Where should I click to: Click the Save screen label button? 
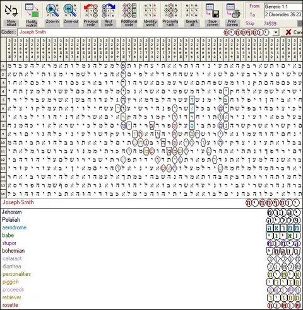pos(213,23)
